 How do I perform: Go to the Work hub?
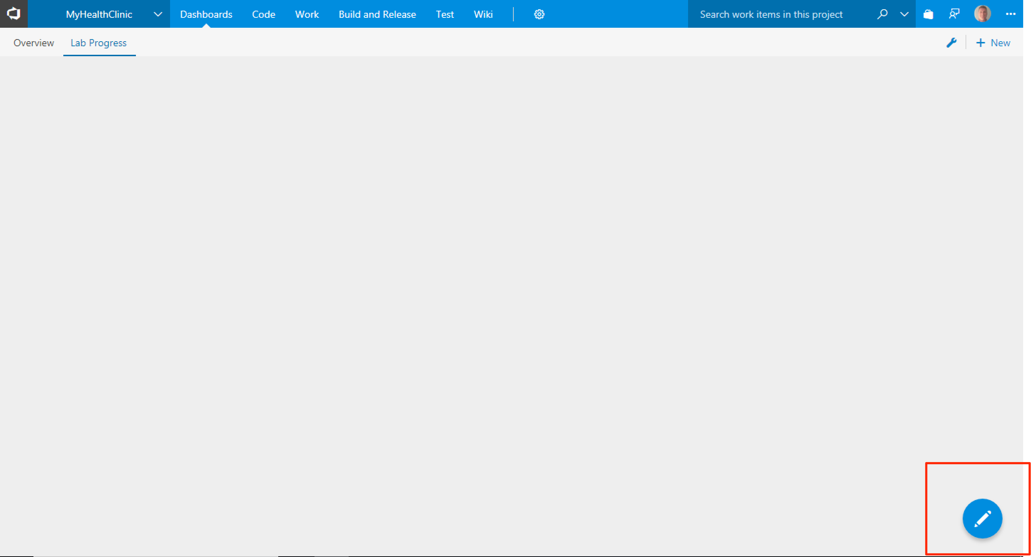(x=307, y=14)
